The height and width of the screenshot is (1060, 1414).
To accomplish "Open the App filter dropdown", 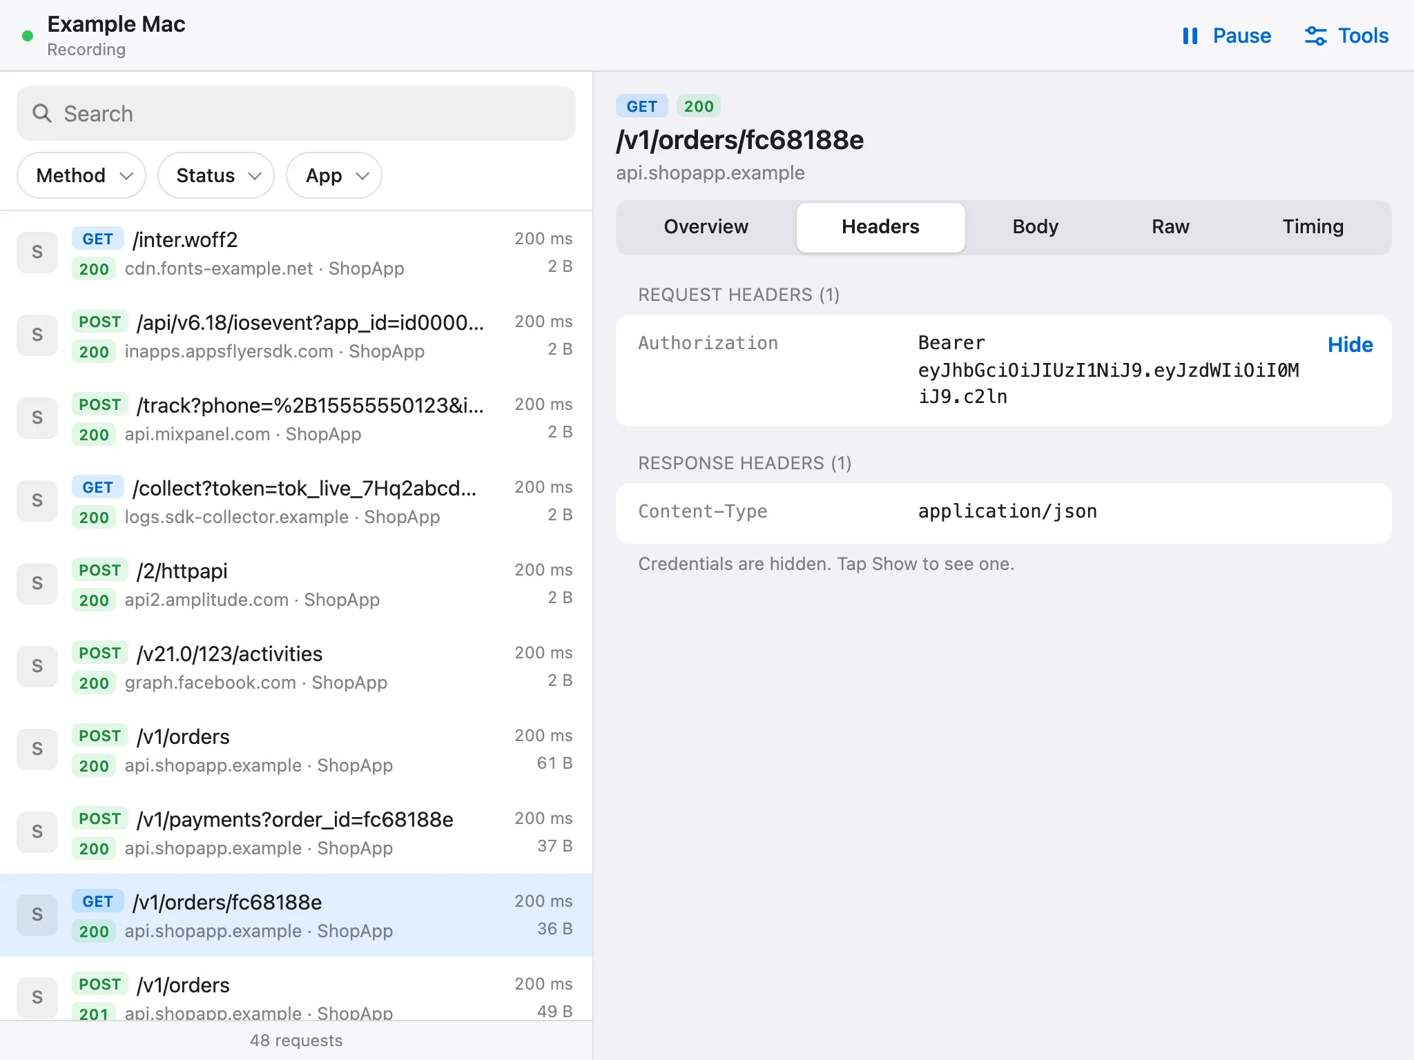I will coord(334,175).
